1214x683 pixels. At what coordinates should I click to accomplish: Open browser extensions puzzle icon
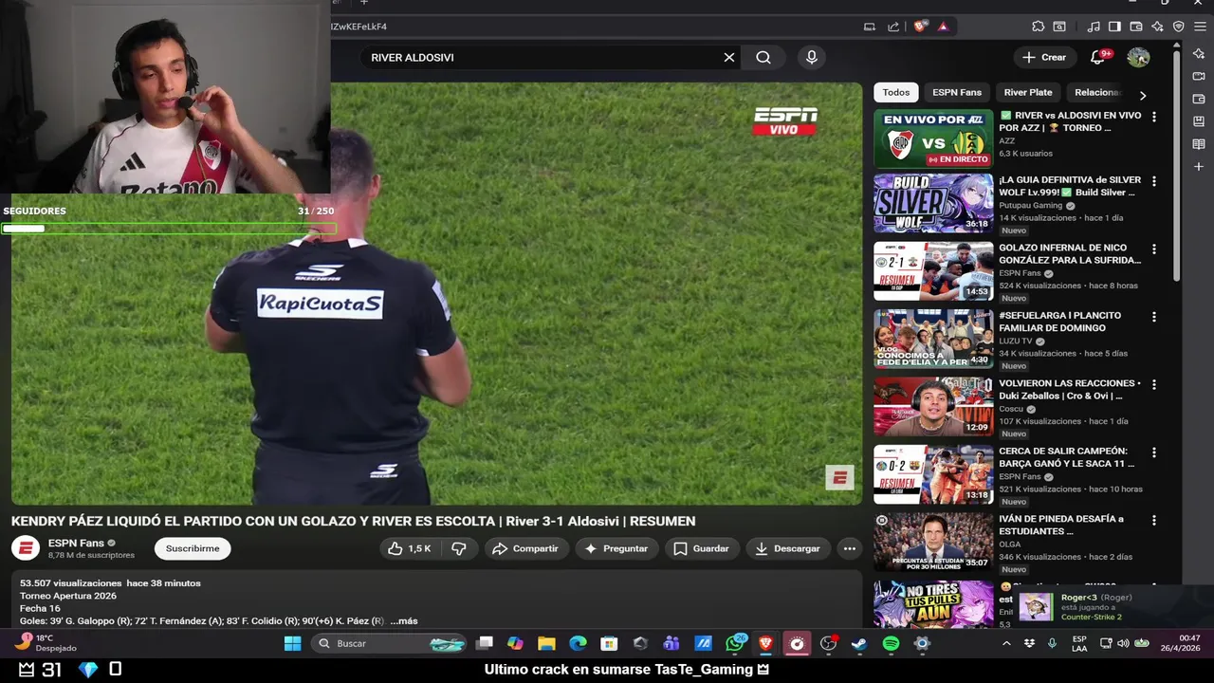pos(1039,27)
